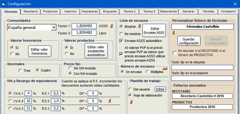Click the Dtº field in I.V.A.1 row

[x=93, y=93]
